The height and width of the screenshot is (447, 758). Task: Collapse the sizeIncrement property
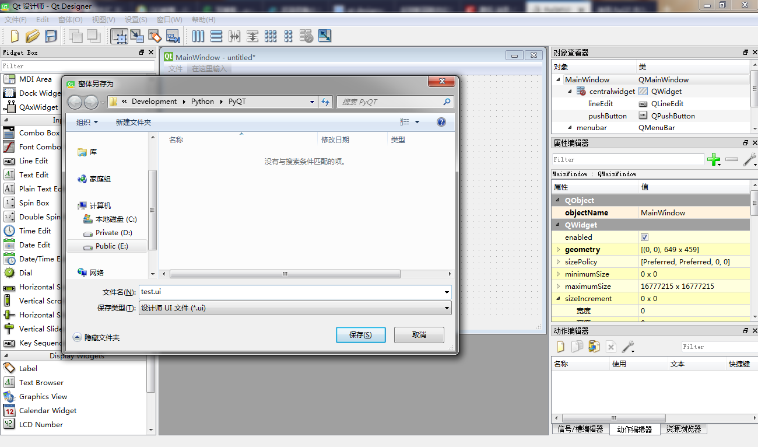558,299
